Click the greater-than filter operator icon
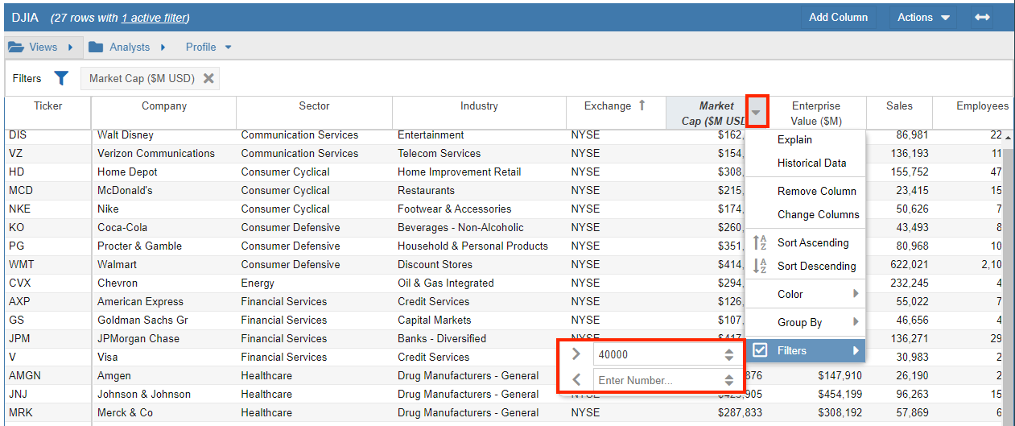1015x426 pixels. 576,354
